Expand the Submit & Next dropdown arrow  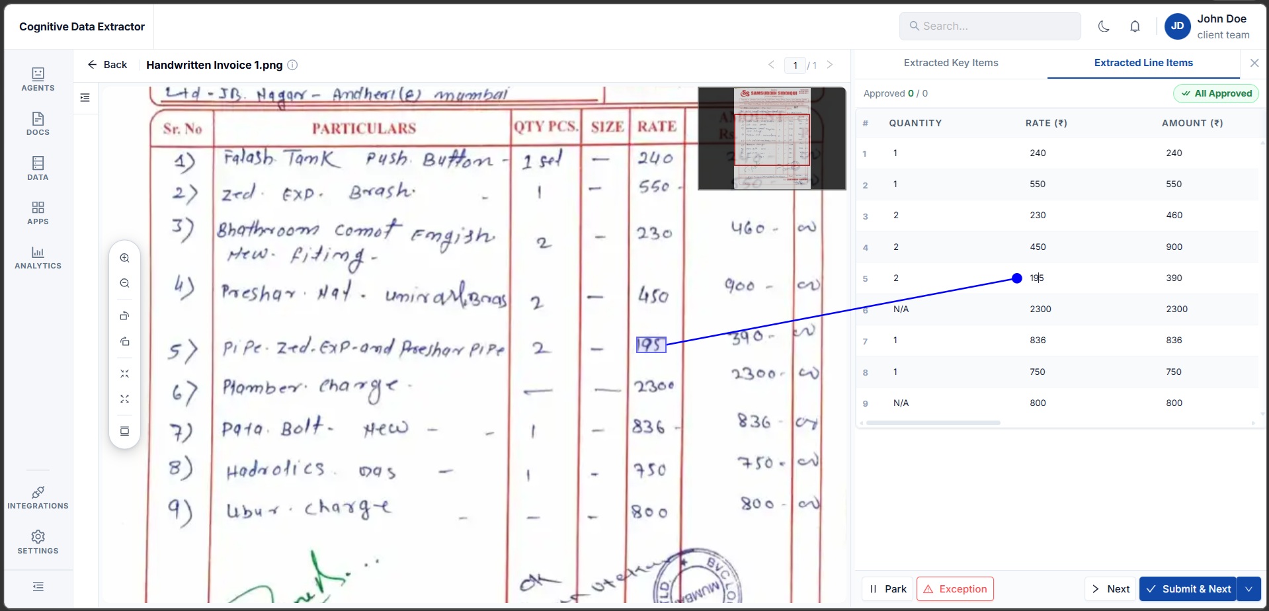click(1249, 589)
